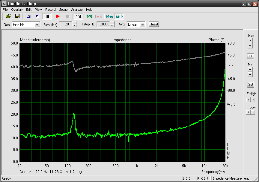259x182 pixels.
Task: Click the black-and-white color toggle icon
Action: pyautogui.click(x=37, y=16)
